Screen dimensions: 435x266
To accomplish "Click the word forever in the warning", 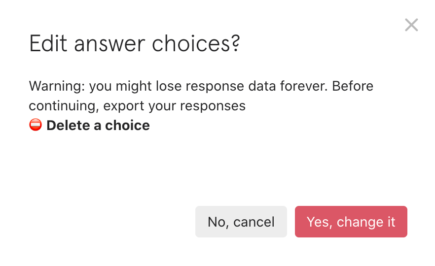I will (303, 86).
